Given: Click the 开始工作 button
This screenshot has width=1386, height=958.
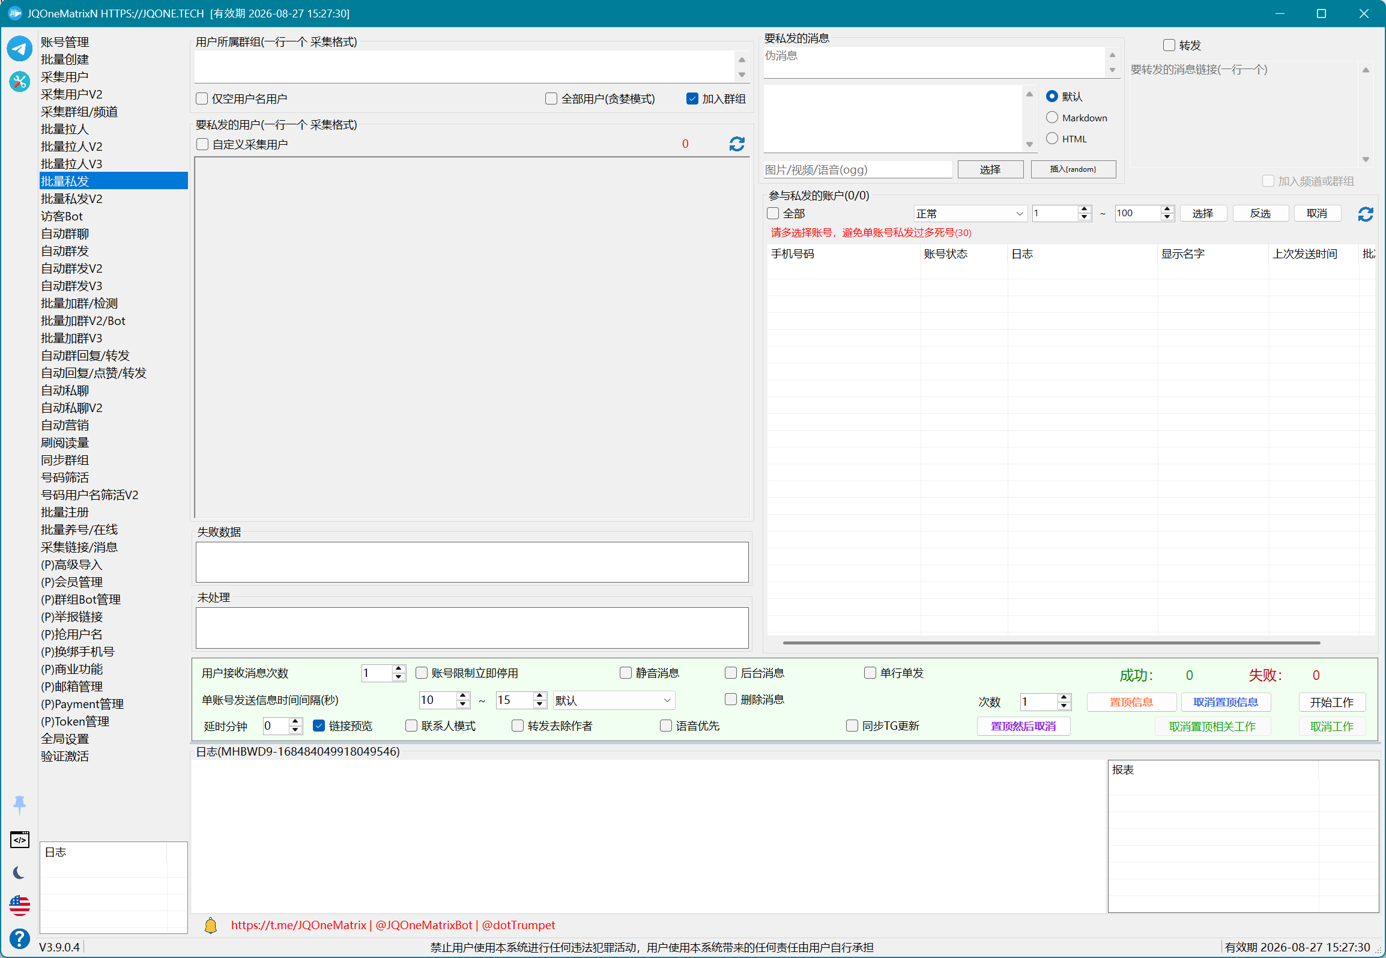Looking at the screenshot, I should [x=1332, y=702].
